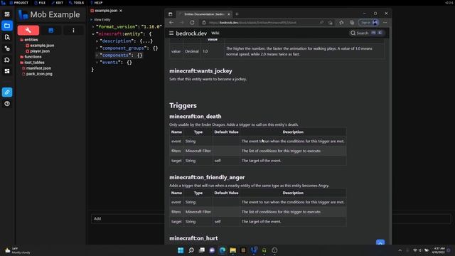The width and height of the screenshot is (455, 256).
Task: Open the browser settings ellipsis menu
Action: pyautogui.click(x=385, y=22)
